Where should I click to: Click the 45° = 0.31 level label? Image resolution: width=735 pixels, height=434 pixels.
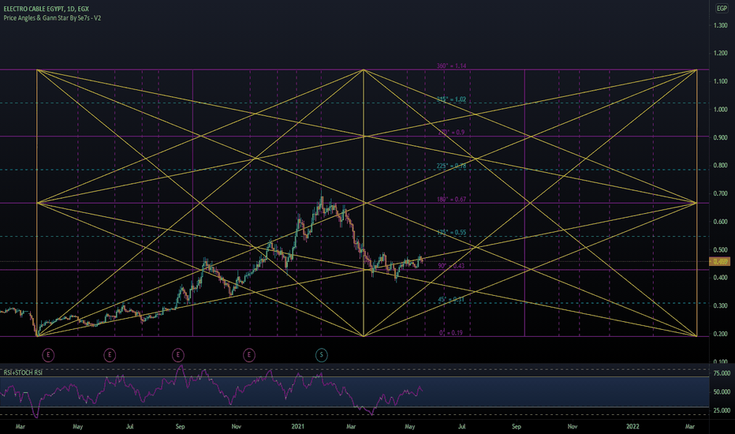(451, 299)
